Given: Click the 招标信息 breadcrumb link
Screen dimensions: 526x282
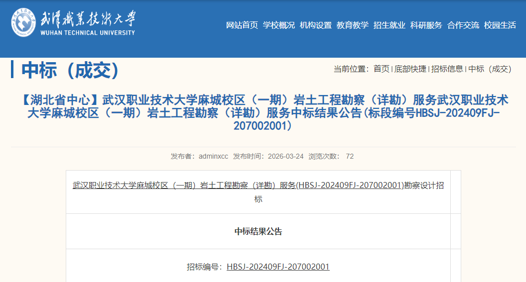Looking at the screenshot, I should click(x=447, y=69).
